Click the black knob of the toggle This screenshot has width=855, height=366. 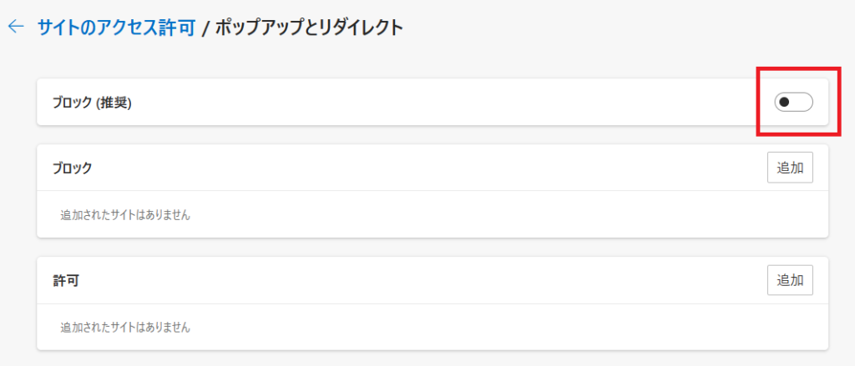(x=784, y=103)
